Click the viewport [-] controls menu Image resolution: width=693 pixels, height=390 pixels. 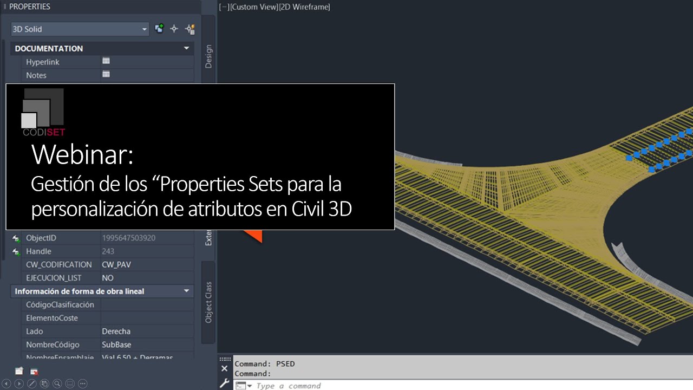coord(224,7)
